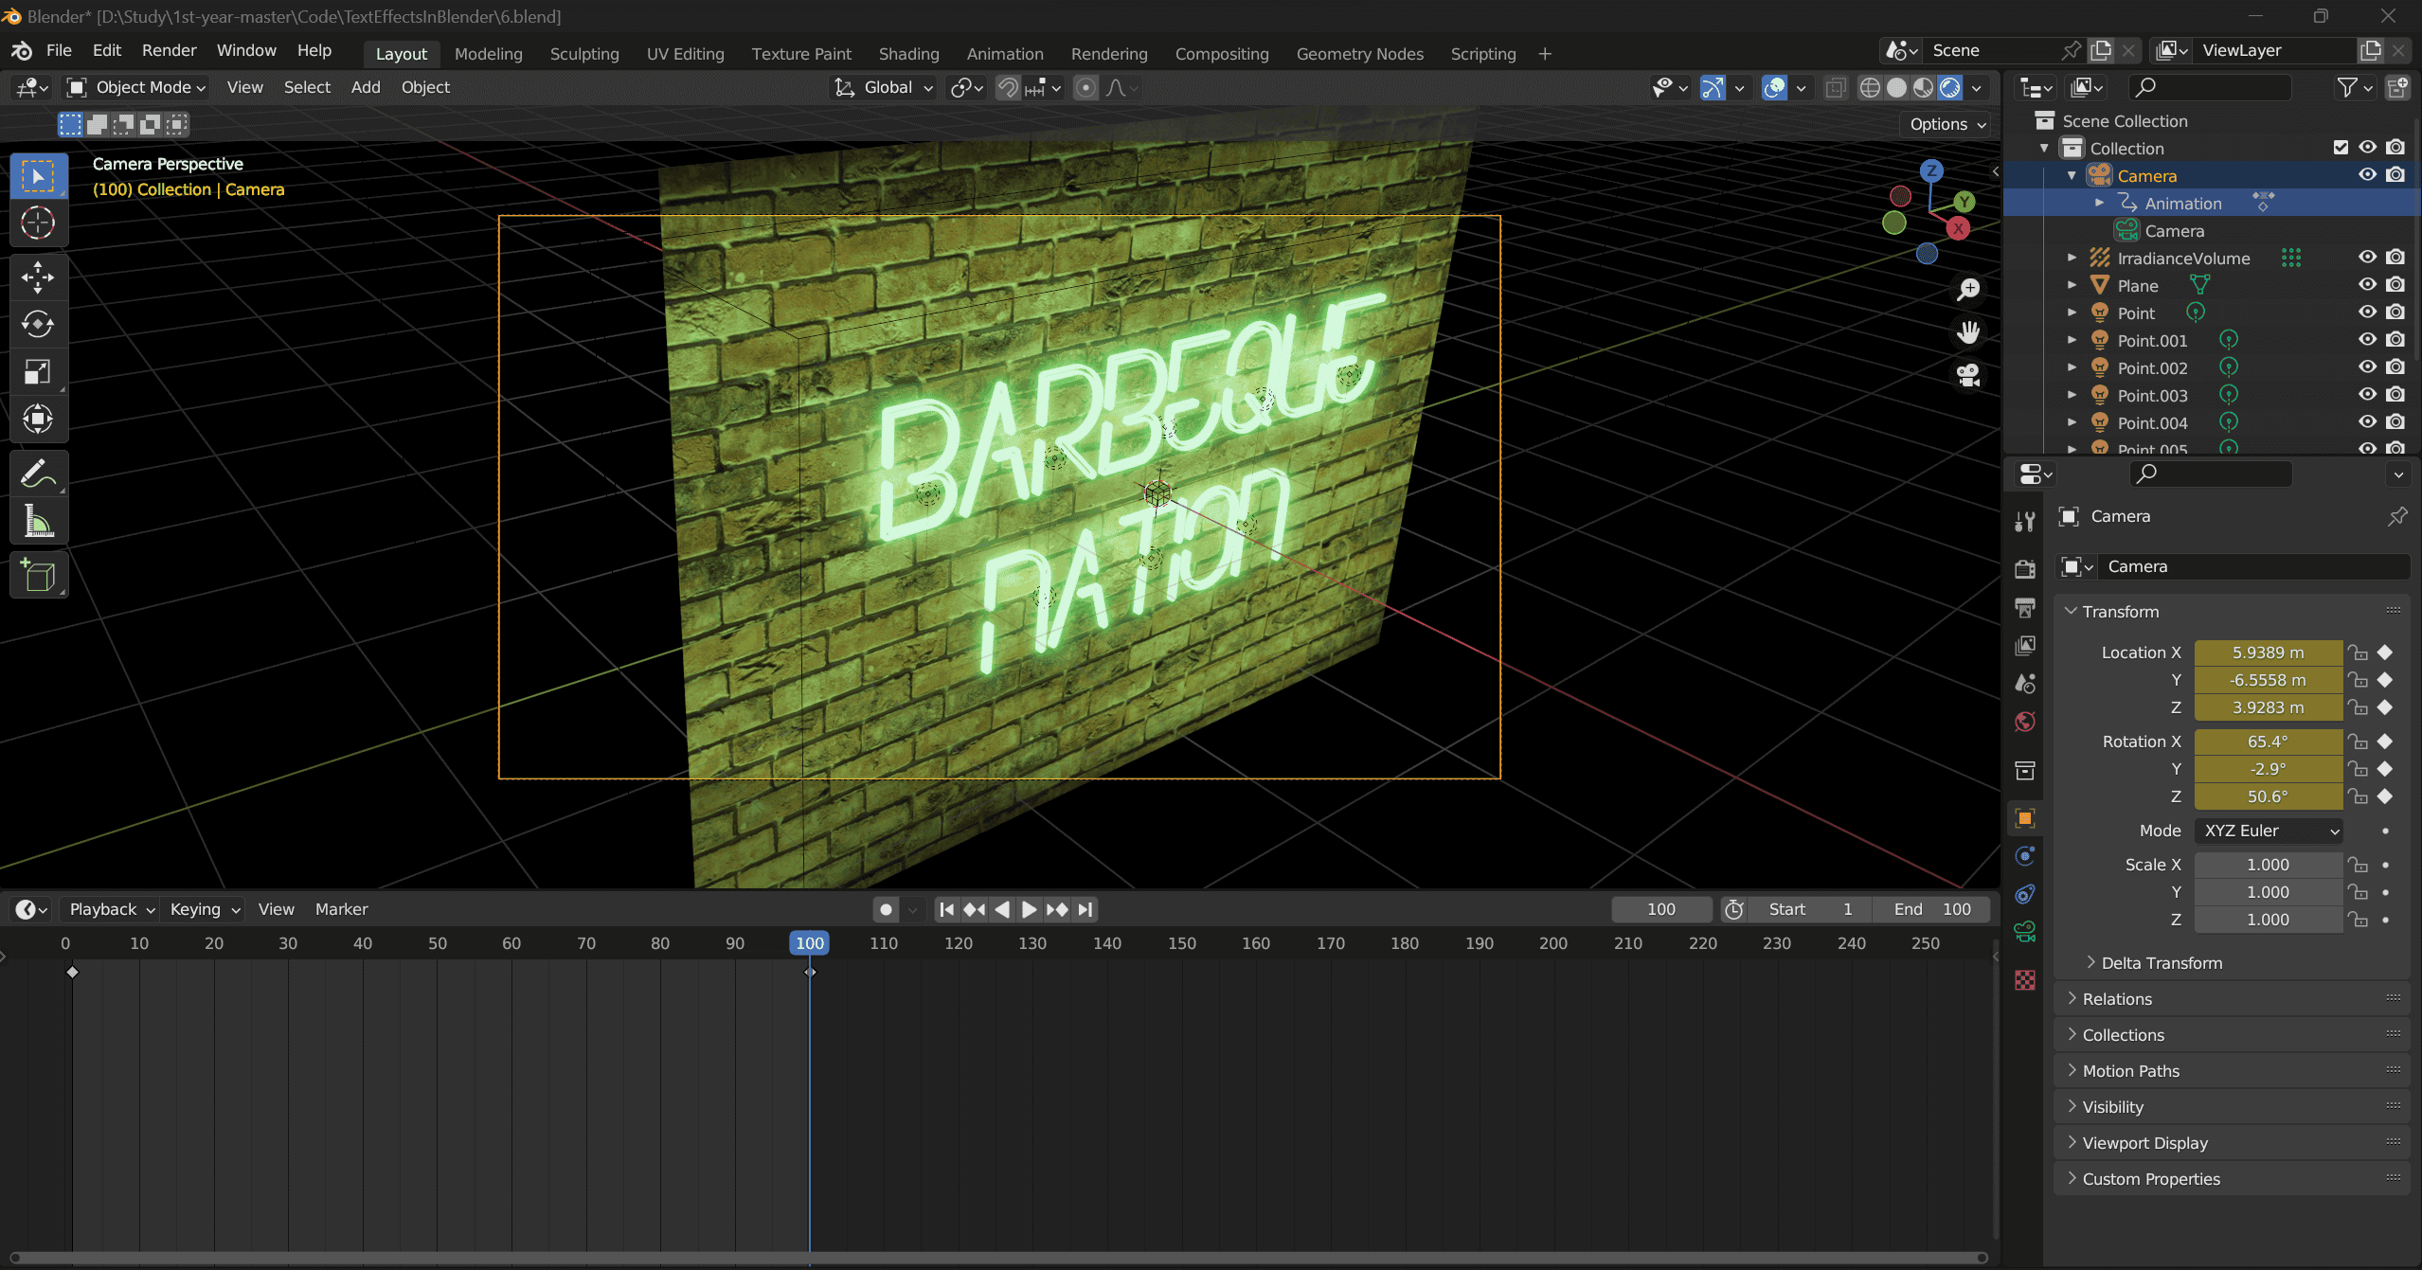Activate the Transform tool

coord(38,419)
